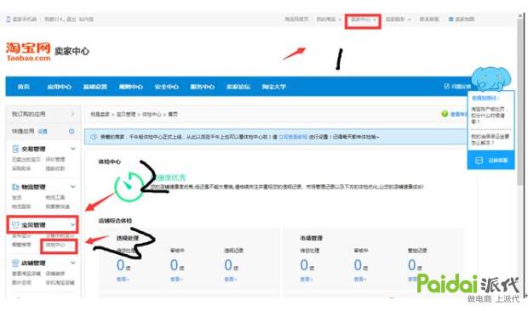
Task: Click the 退出 logout link in top bar
Action: tap(71, 20)
